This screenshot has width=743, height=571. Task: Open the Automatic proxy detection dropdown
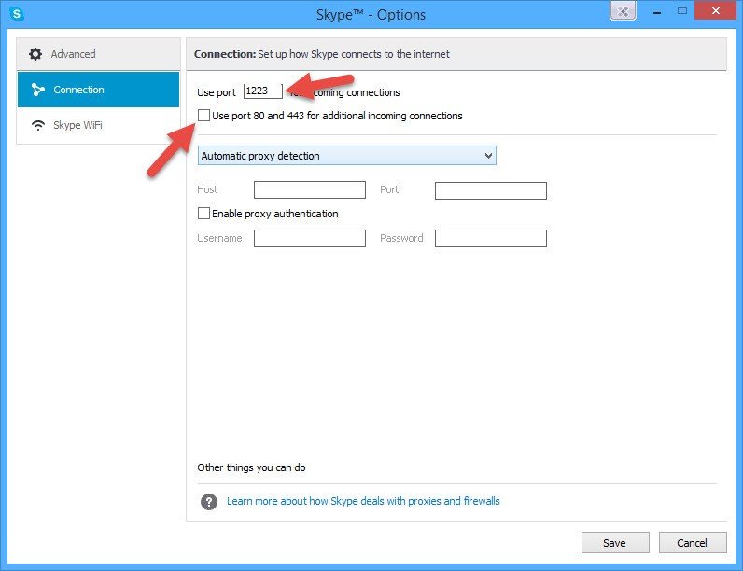[347, 156]
